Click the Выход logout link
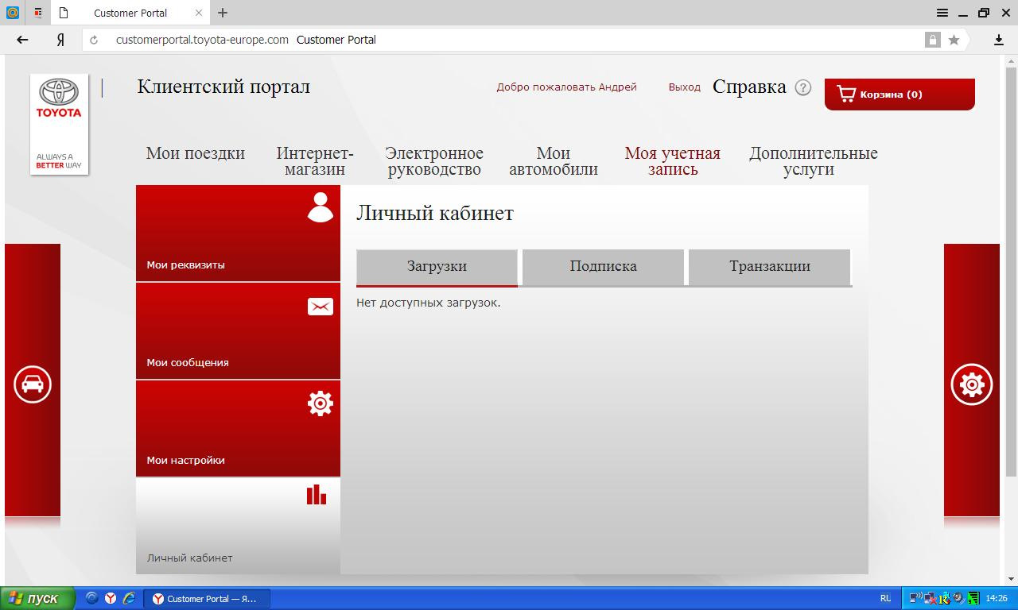 [685, 87]
